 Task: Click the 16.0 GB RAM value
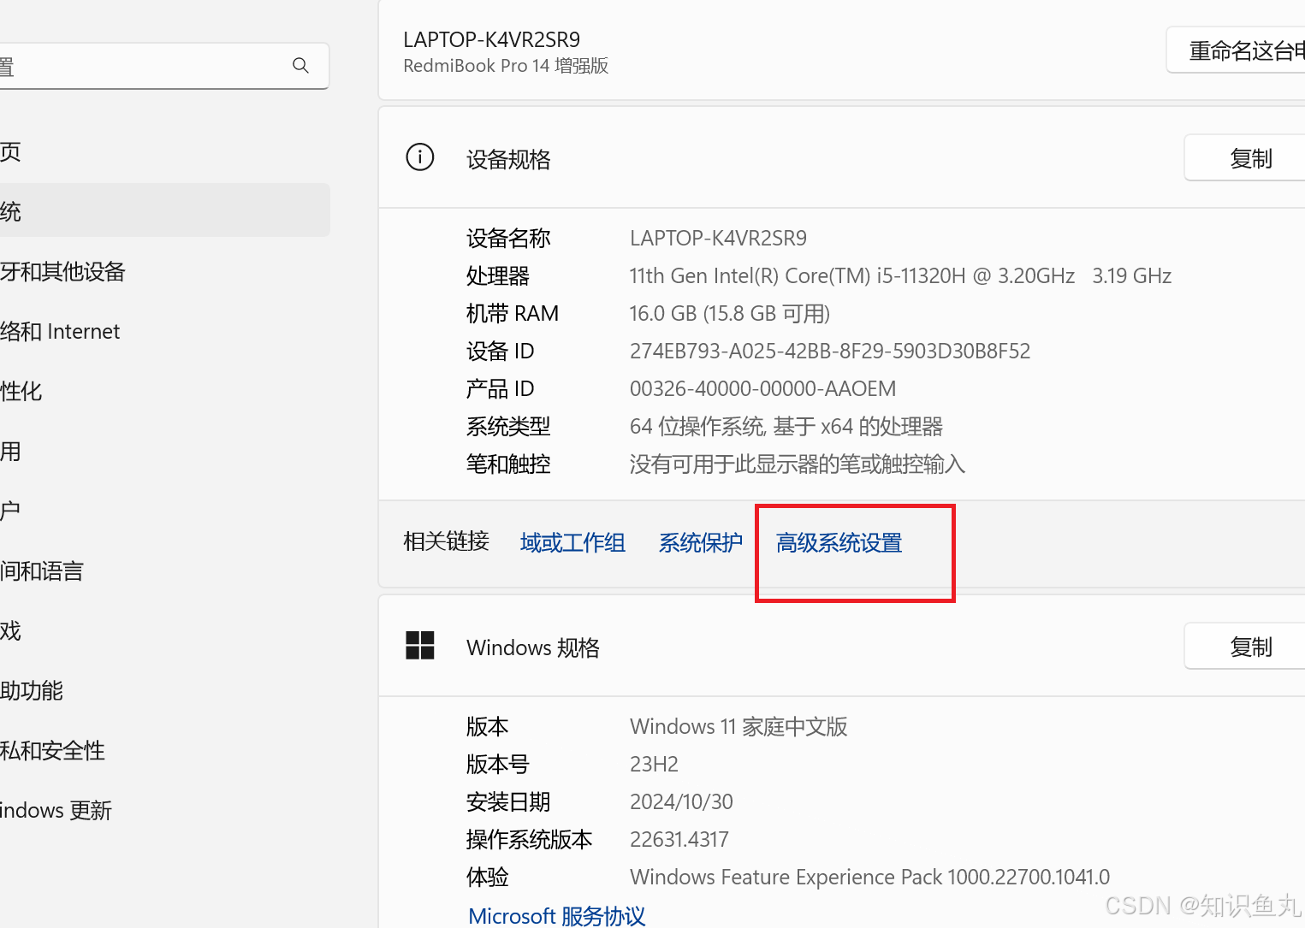click(730, 313)
